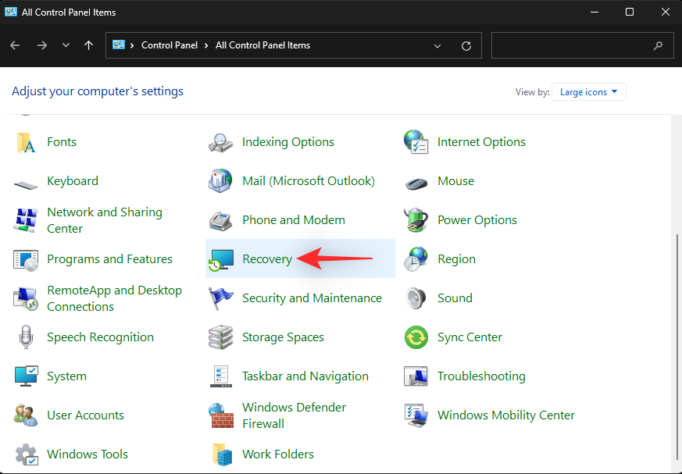The height and width of the screenshot is (474, 682).
Task: Expand the address bar history dropdown
Action: (437, 45)
